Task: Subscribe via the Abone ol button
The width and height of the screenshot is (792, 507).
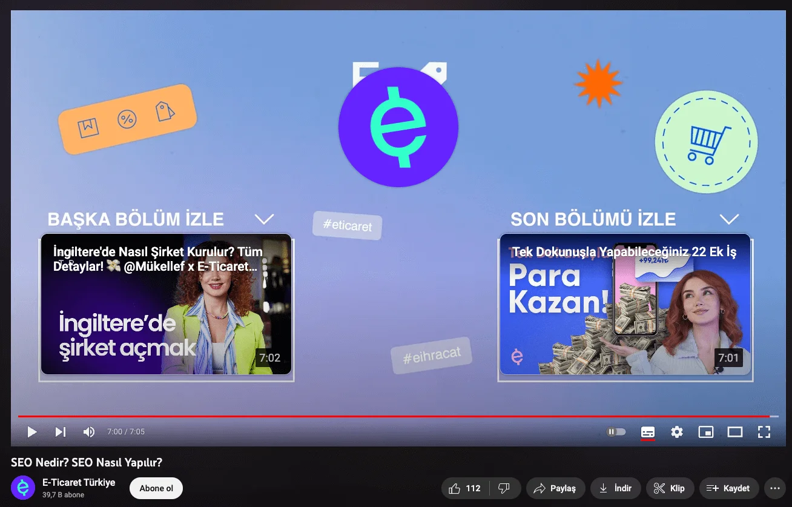Action: (x=156, y=488)
